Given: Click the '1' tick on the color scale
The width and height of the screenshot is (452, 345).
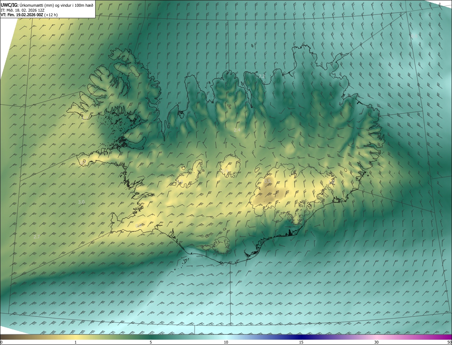Looking at the screenshot, I should pyautogui.click(x=76, y=343).
